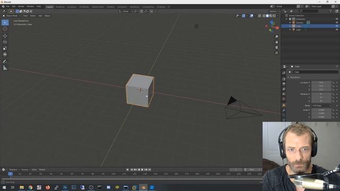Toggle viewport gizmos button
The height and width of the screenshot is (191, 340).
(x=244, y=15)
